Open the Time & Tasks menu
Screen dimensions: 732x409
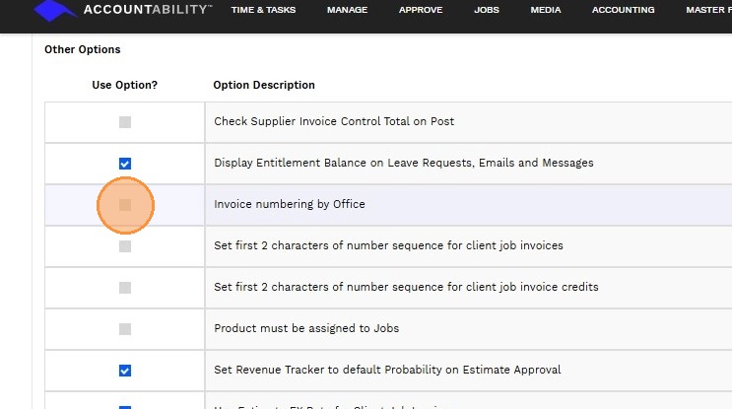pyautogui.click(x=263, y=10)
